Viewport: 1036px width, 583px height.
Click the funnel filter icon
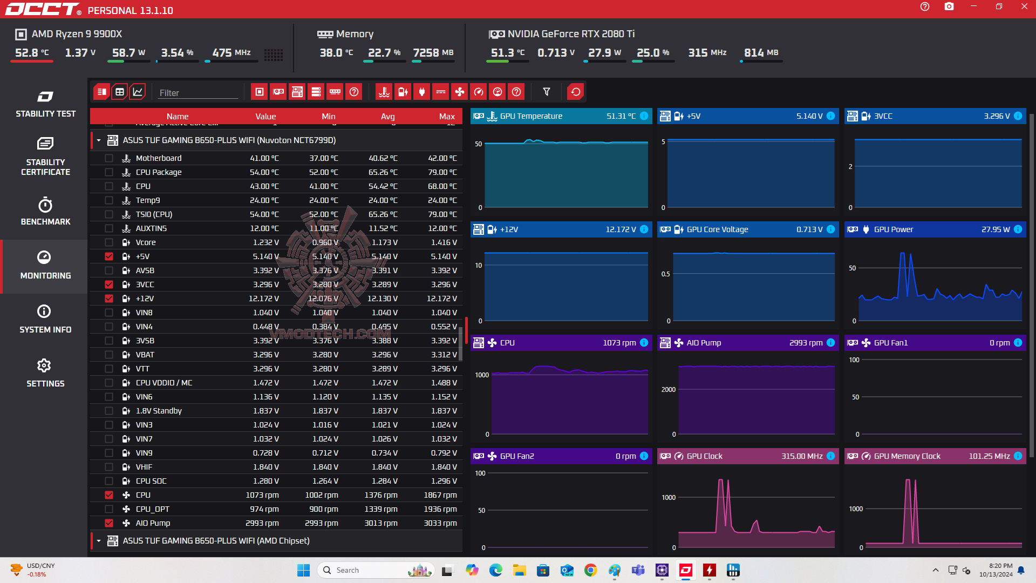(x=546, y=92)
